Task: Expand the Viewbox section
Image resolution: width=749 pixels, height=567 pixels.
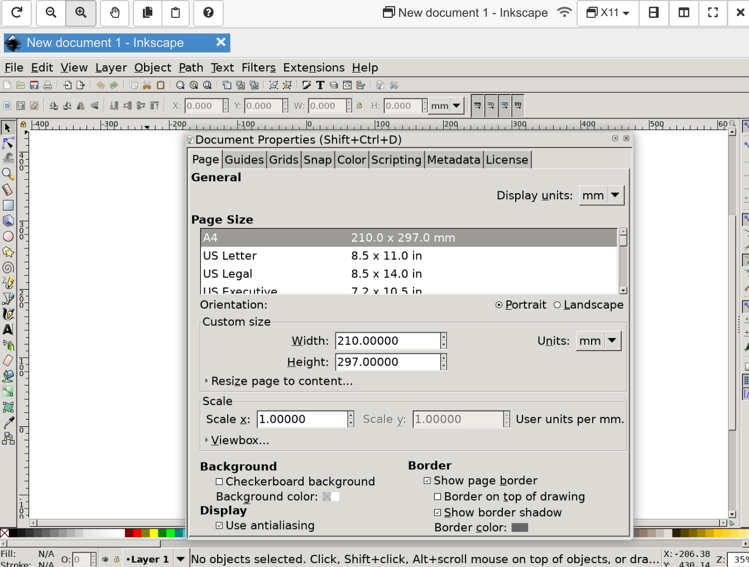Action: point(239,440)
